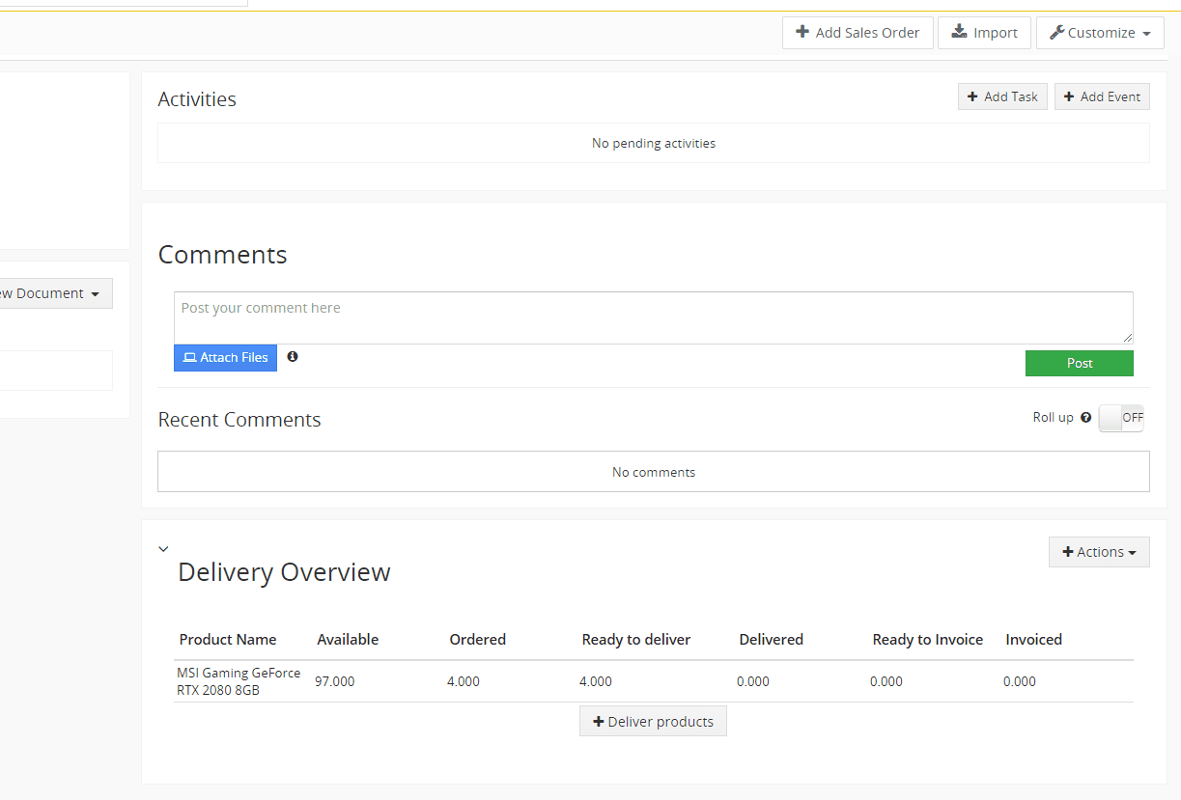The width and height of the screenshot is (1181, 800).
Task: Click the Attach Files button
Action: 225,358
